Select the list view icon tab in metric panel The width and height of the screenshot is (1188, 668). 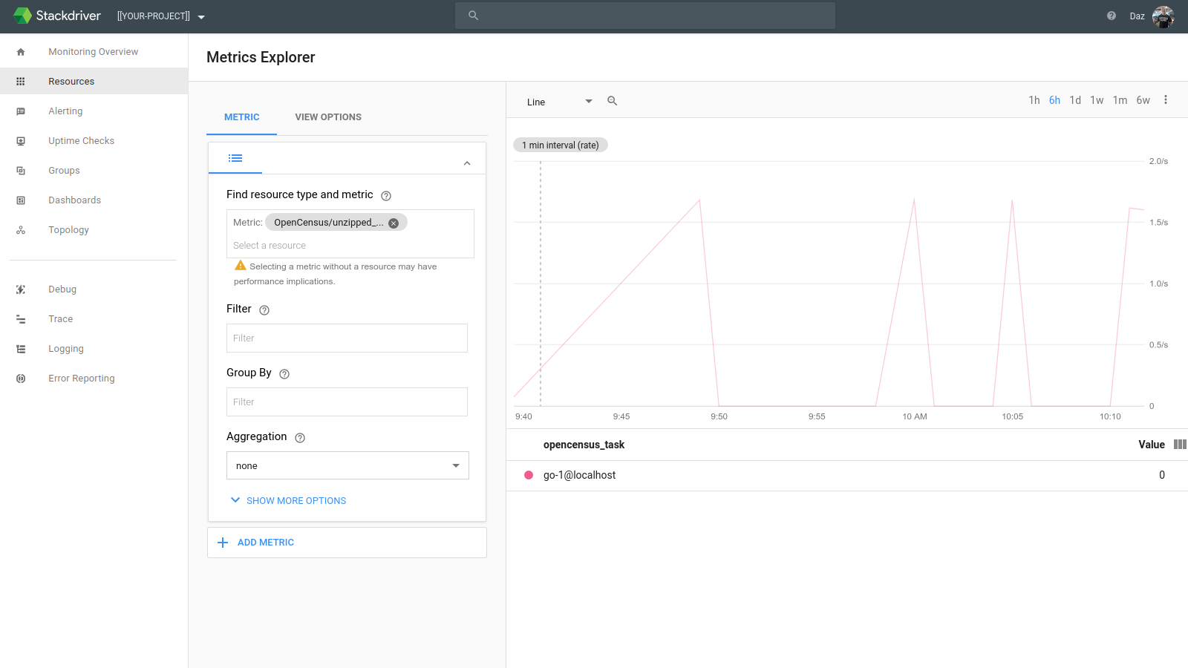(235, 158)
